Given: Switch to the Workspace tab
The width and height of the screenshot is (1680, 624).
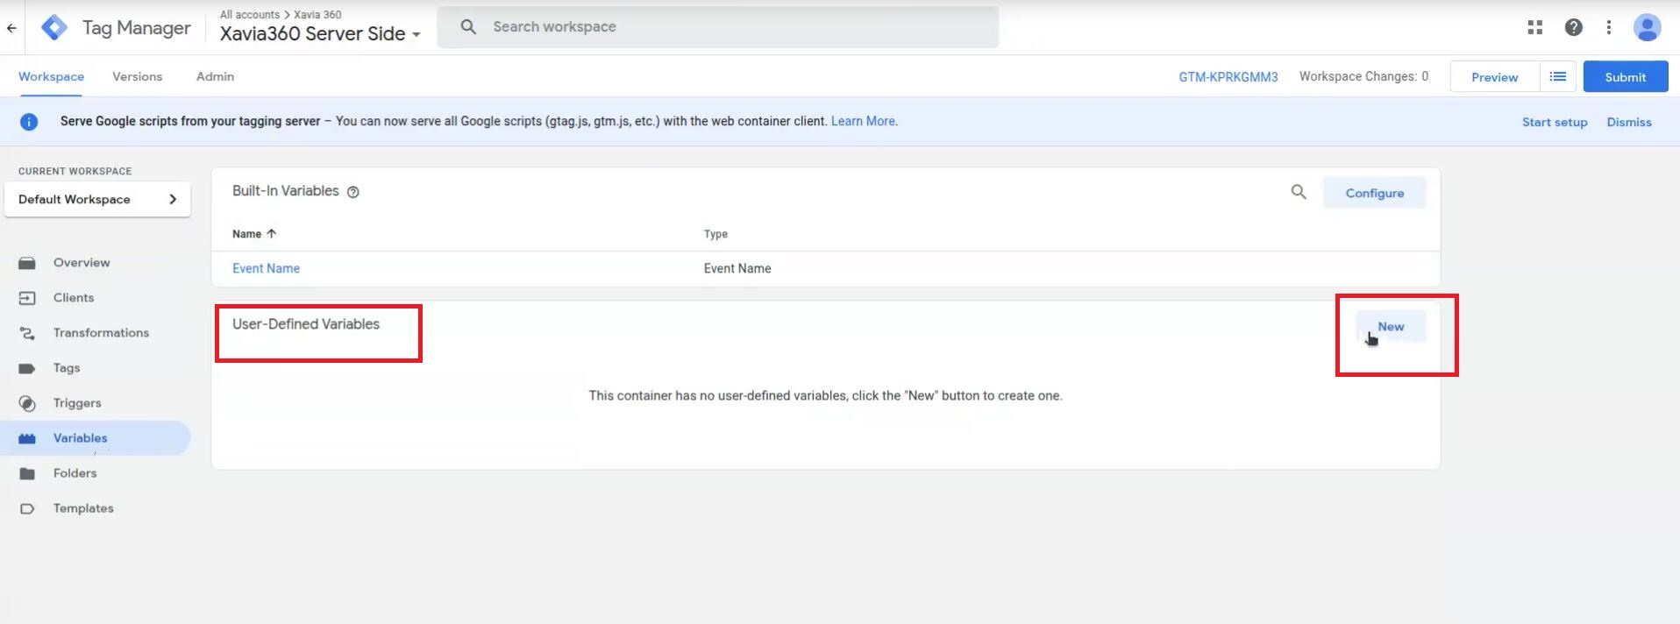Looking at the screenshot, I should (52, 77).
